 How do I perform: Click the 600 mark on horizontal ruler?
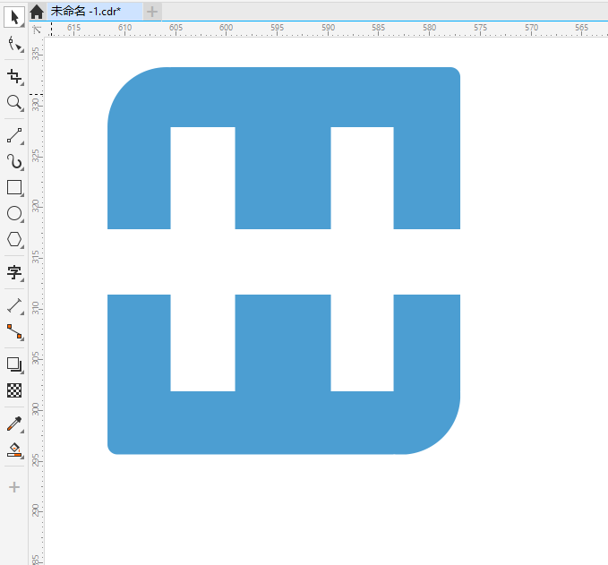(226, 28)
